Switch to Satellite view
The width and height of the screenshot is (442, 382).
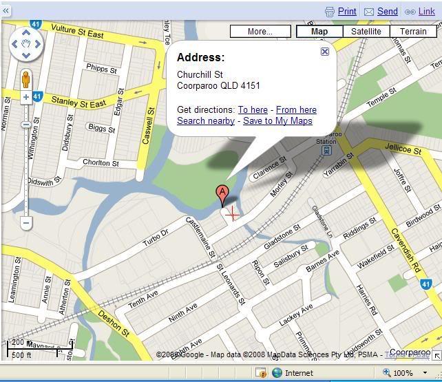click(x=366, y=31)
